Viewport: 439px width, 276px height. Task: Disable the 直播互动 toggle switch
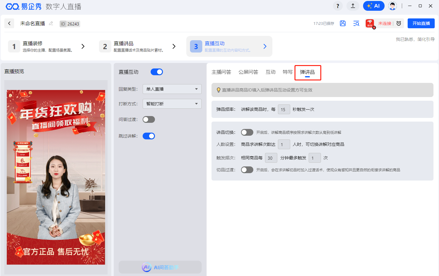click(x=157, y=72)
